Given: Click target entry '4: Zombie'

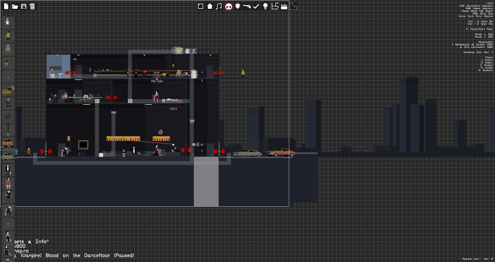Looking at the screenshot, I should pyautogui.click(x=487, y=68).
